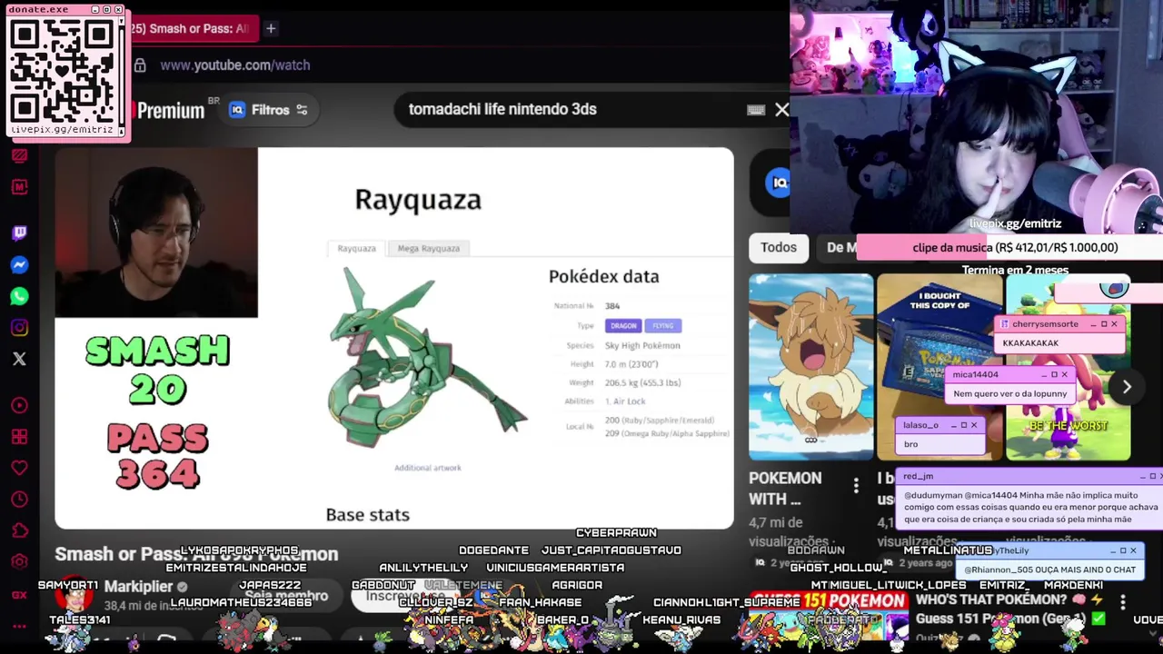
Task: Open history clock icon in sidebar
Action: click(19, 500)
